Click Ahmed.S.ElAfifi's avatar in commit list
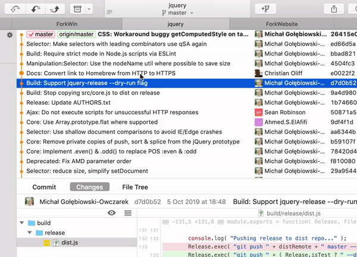Viewport: 357px width, 257px height. (x=258, y=122)
